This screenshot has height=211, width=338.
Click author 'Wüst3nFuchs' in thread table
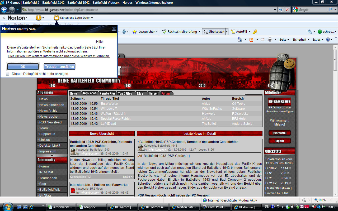point(212,109)
